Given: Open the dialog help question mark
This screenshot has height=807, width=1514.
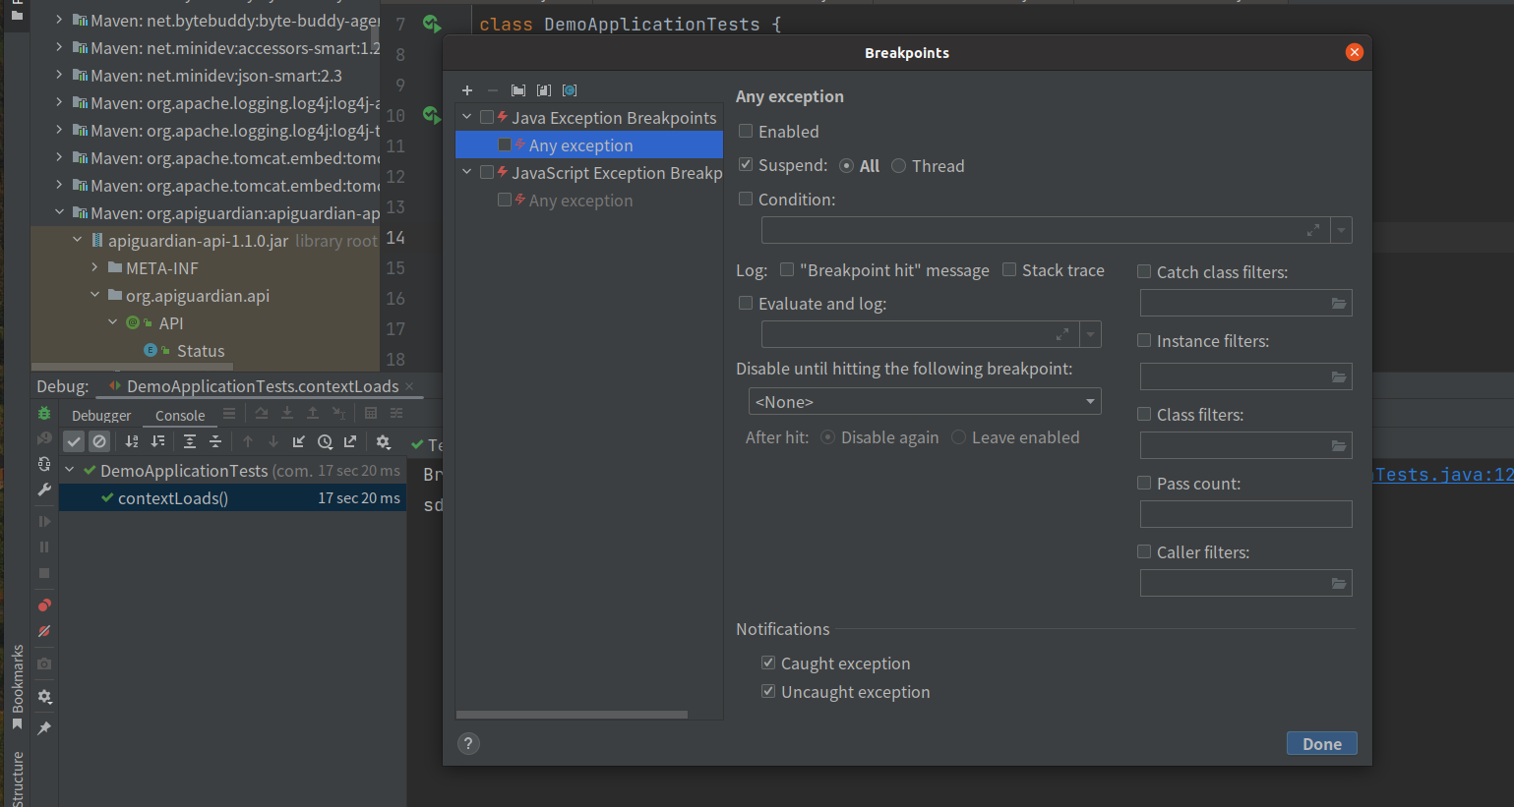Looking at the screenshot, I should [468, 744].
